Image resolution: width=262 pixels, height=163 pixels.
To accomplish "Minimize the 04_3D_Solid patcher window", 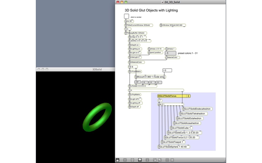I will 122,2.
